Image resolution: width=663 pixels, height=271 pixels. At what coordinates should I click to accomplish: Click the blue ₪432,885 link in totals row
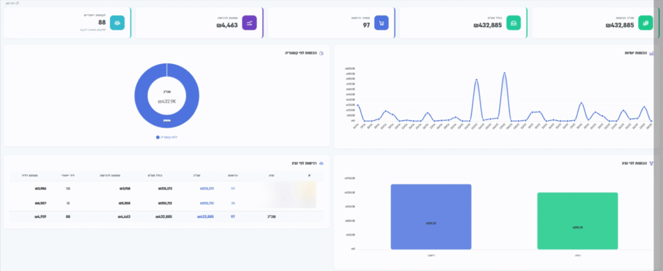pyautogui.click(x=205, y=217)
